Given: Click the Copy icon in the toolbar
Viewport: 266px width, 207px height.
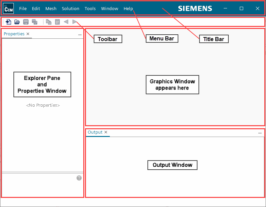Looking at the screenshot, I should (49, 22).
